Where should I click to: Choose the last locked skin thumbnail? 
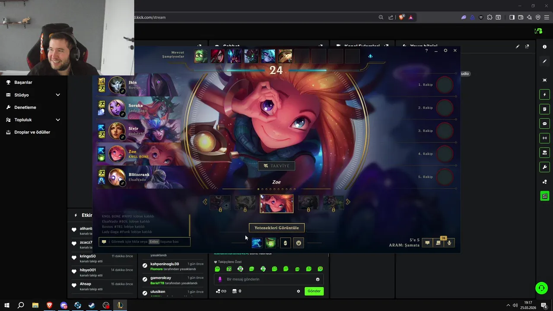click(x=333, y=203)
